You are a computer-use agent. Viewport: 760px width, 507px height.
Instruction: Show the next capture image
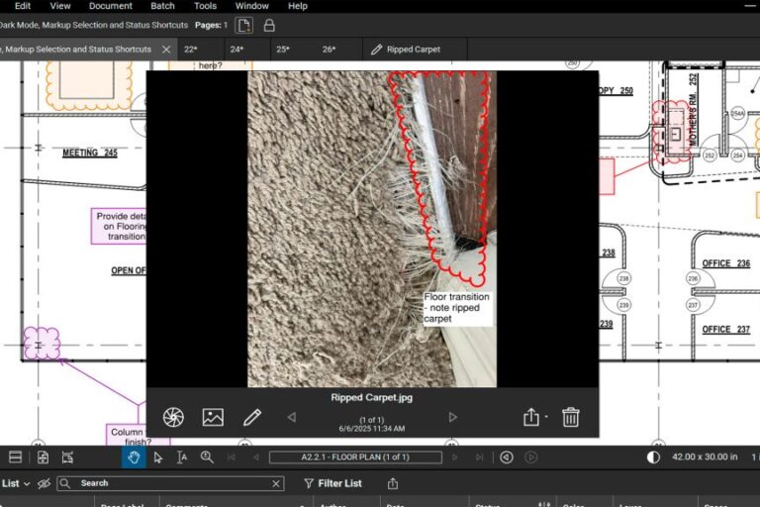(453, 417)
